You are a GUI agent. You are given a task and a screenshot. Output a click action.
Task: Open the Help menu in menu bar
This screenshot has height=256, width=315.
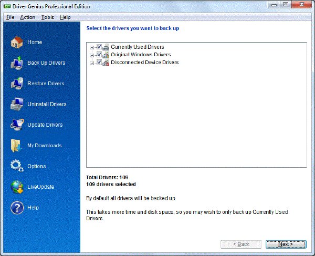tap(65, 17)
